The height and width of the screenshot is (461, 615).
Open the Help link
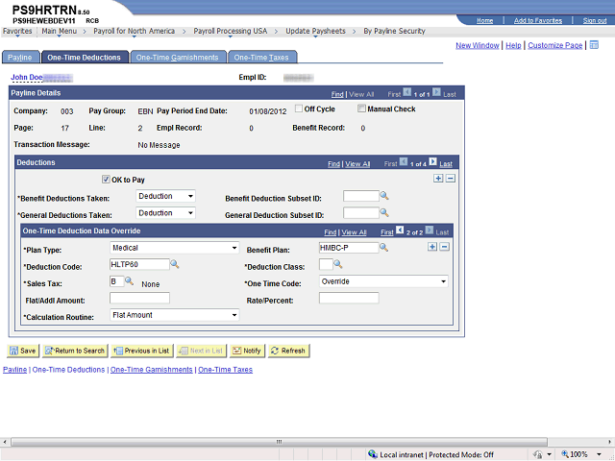click(x=513, y=45)
